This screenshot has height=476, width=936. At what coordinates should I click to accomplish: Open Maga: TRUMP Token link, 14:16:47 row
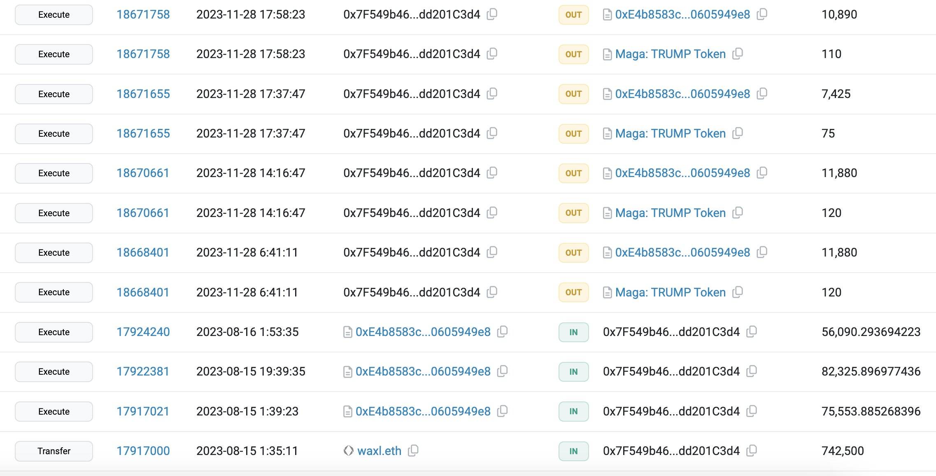[670, 213]
